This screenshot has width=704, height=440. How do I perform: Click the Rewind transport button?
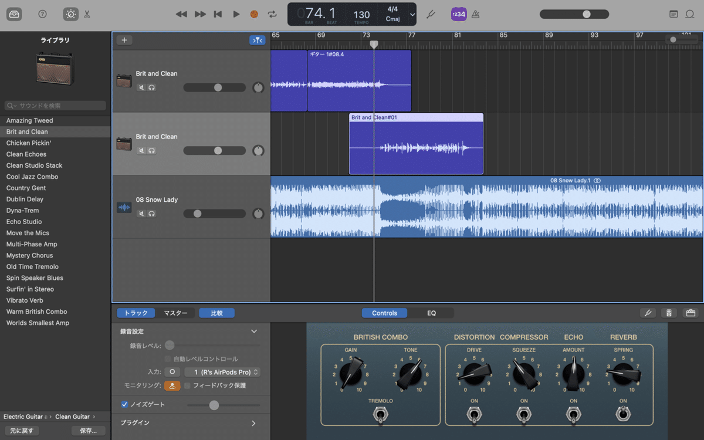[181, 14]
